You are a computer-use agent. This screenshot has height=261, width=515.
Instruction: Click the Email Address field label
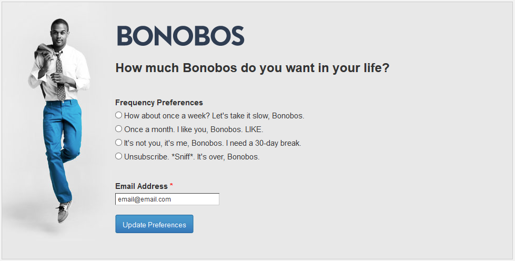coord(141,186)
